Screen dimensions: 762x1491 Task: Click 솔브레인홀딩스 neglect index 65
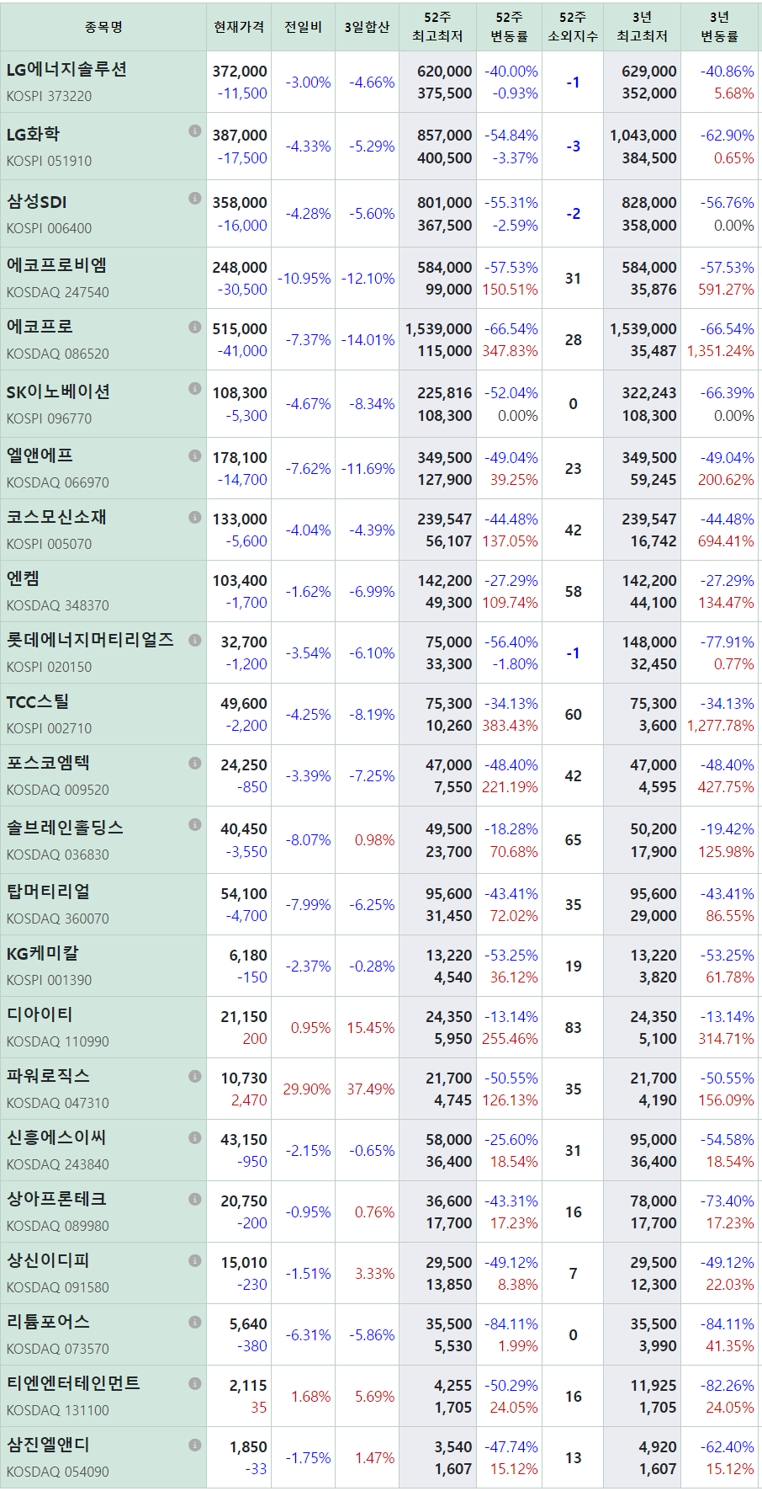[573, 840]
